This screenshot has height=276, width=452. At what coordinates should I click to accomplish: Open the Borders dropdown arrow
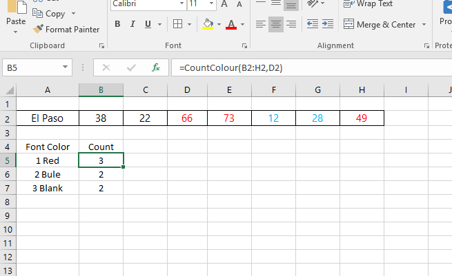point(189,25)
